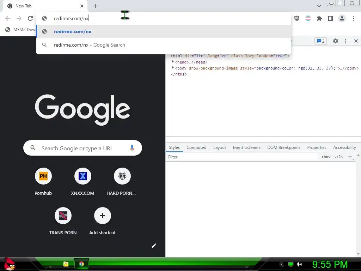Show hidden tray icons arrow
This screenshot has width=361, height=271.
[x=282, y=264]
